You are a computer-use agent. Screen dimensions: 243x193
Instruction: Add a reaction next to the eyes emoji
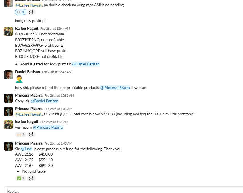(31, 12)
